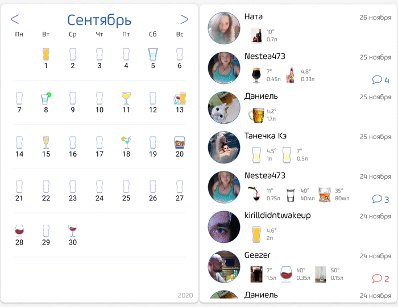Open the Танечка Кэ profile name
This screenshot has height=307, width=398.
(266, 136)
